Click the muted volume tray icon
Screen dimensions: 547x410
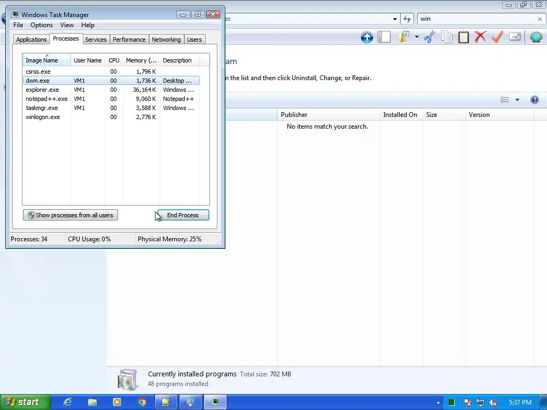493,403
